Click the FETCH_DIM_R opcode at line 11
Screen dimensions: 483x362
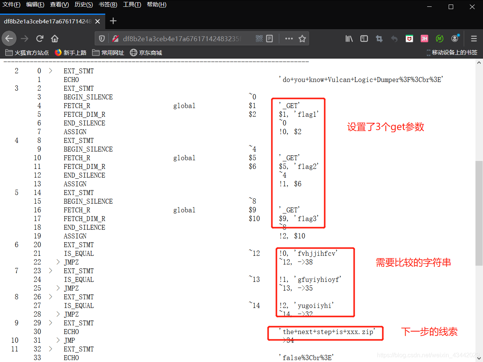point(85,166)
